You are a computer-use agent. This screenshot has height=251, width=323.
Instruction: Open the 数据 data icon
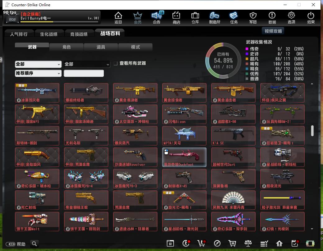pos(272,18)
